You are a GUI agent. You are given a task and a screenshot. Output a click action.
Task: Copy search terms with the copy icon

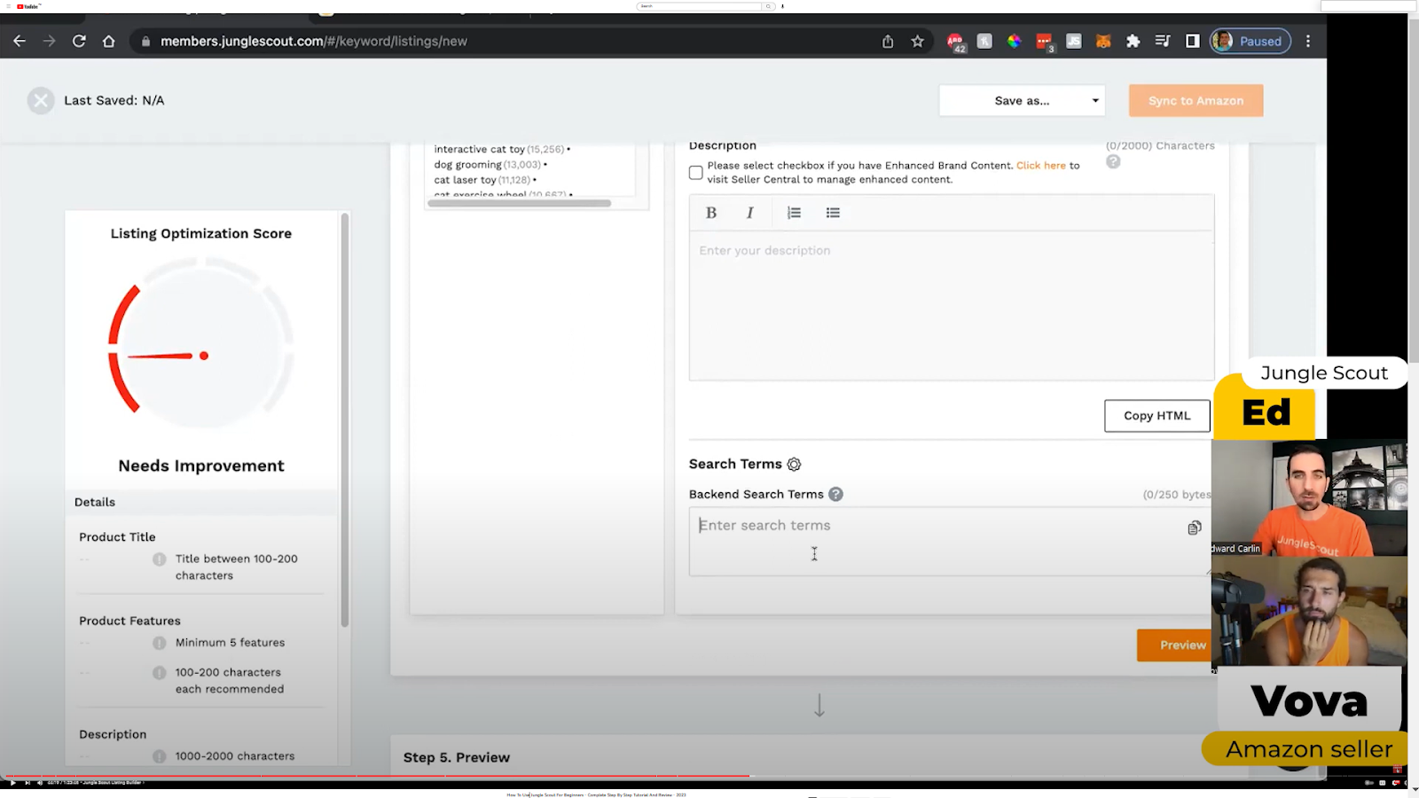[1194, 528]
